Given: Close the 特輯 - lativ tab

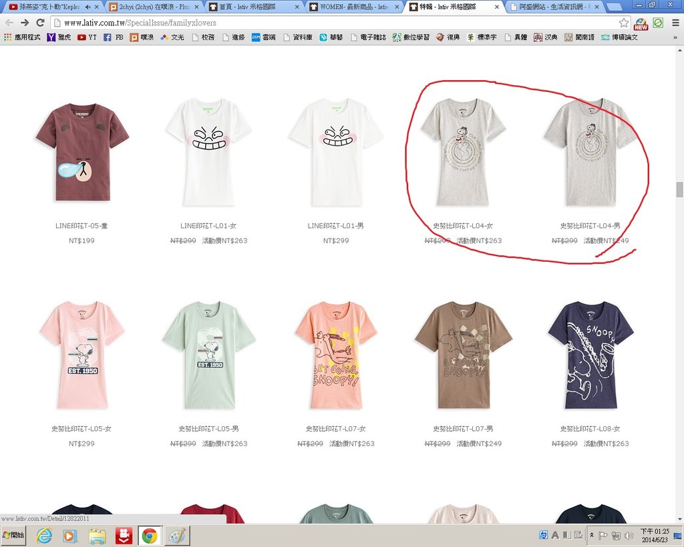Looking at the screenshot, I should click(497, 7).
